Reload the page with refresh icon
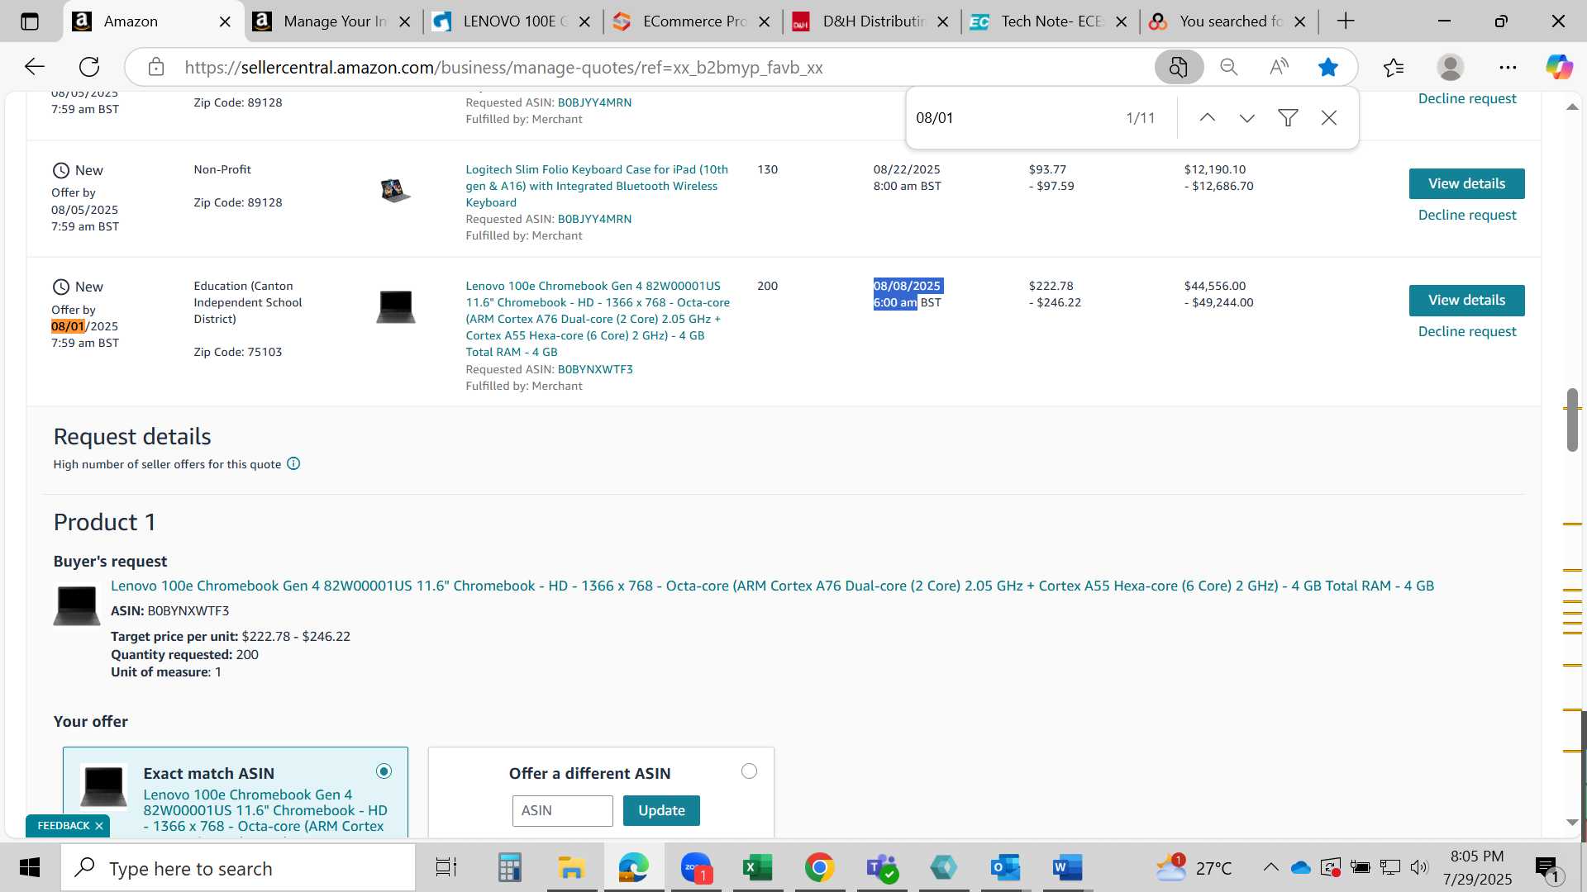 click(x=89, y=67)
